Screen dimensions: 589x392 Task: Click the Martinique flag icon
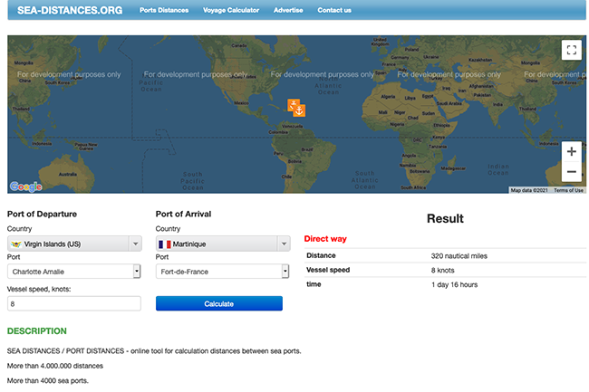tap(166, 244)
